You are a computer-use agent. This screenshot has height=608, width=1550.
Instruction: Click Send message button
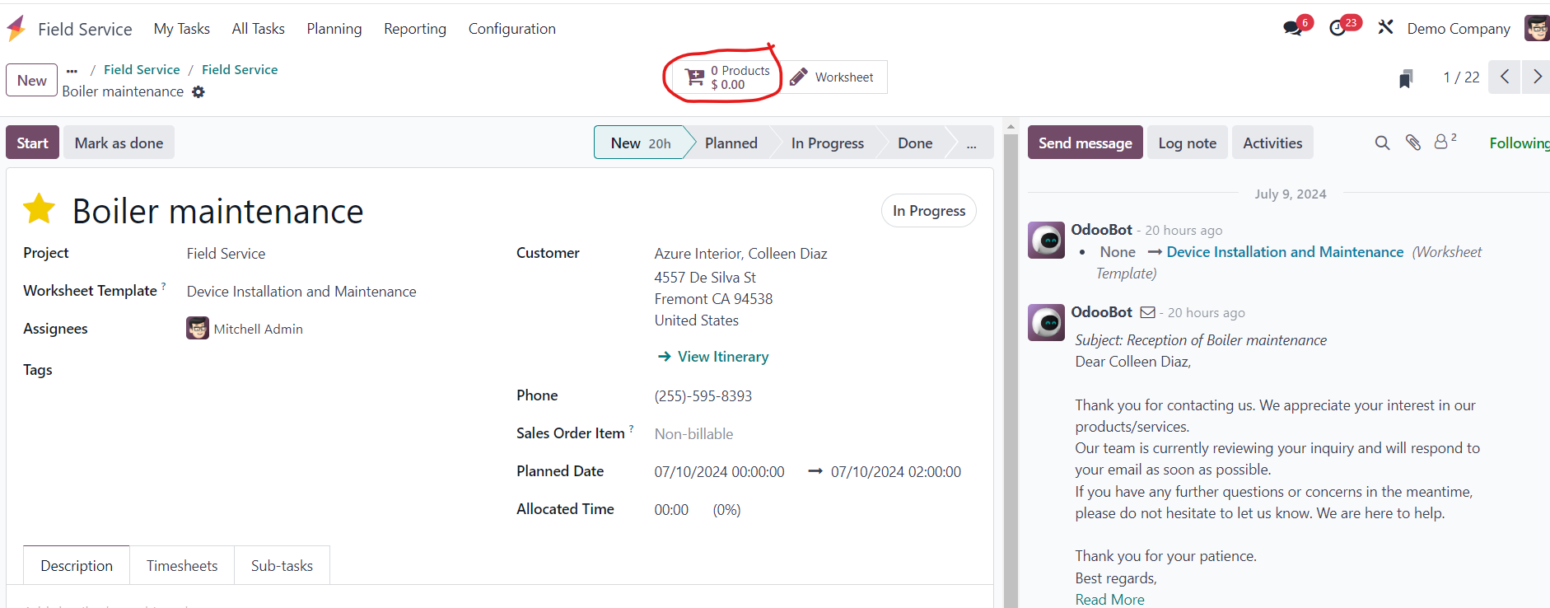coord(1085,143)
